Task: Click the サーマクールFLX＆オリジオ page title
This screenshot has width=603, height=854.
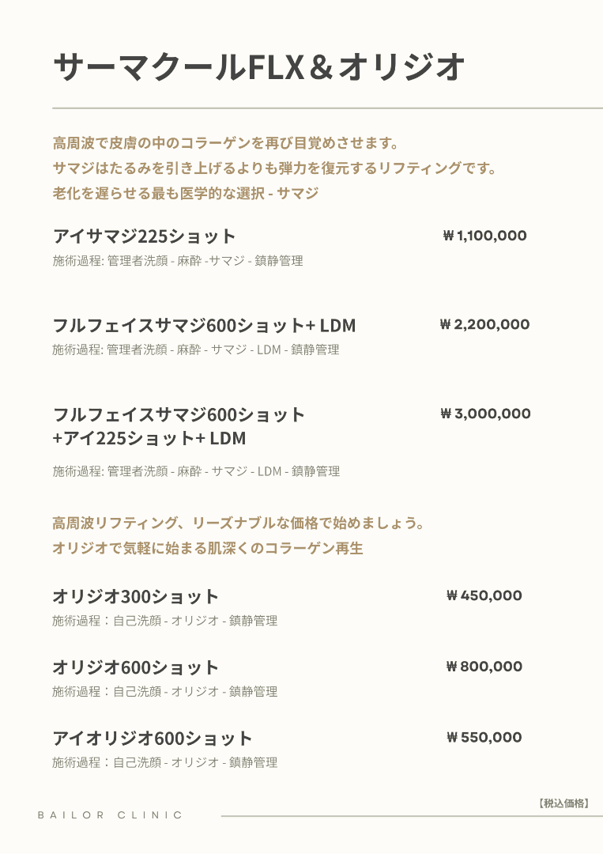Action: (258, 68)
